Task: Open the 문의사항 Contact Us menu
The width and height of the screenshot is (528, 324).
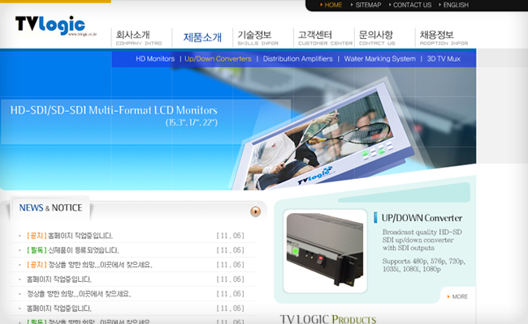Action: click(x=377, y=37)
